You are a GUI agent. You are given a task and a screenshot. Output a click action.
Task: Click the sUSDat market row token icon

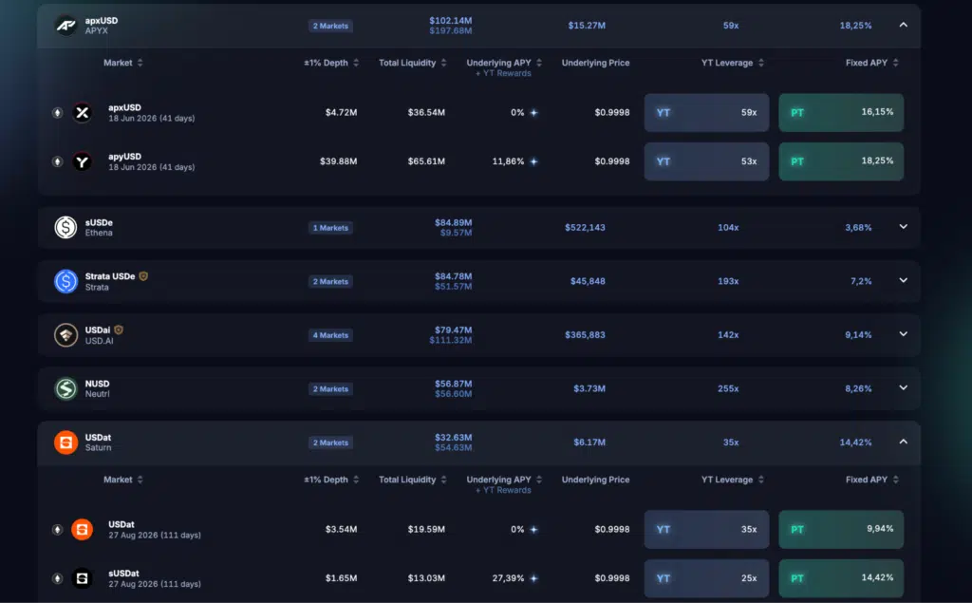82,578
